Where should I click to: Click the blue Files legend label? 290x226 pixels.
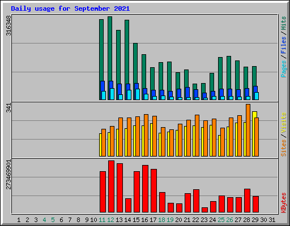click(x=284, y=45)
